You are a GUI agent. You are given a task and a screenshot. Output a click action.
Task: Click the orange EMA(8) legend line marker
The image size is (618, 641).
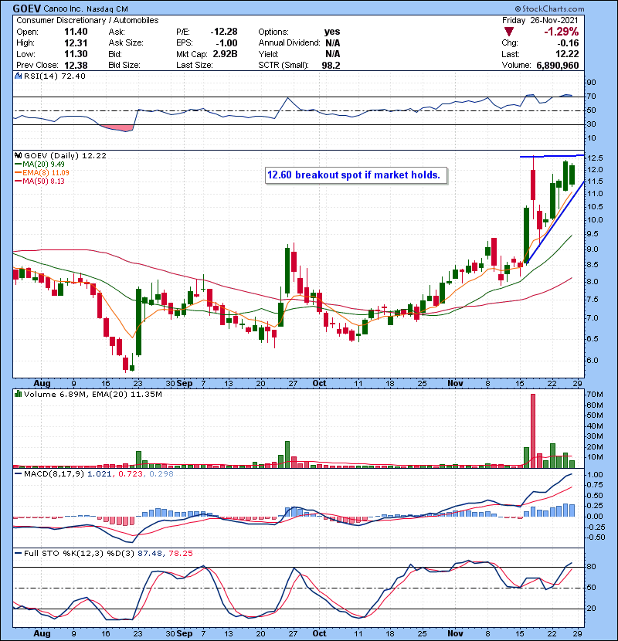(x=19, y=173)
